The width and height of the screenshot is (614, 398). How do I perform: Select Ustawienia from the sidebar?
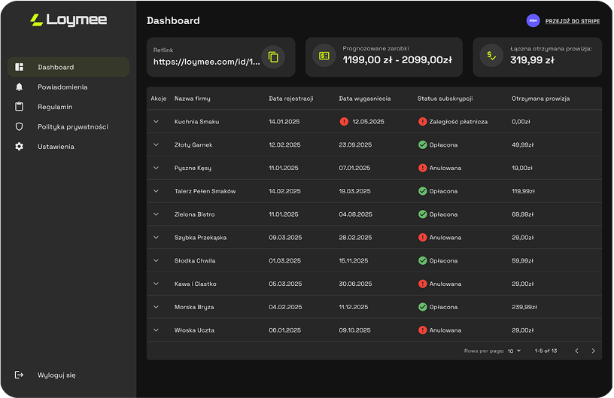[56, 147]
